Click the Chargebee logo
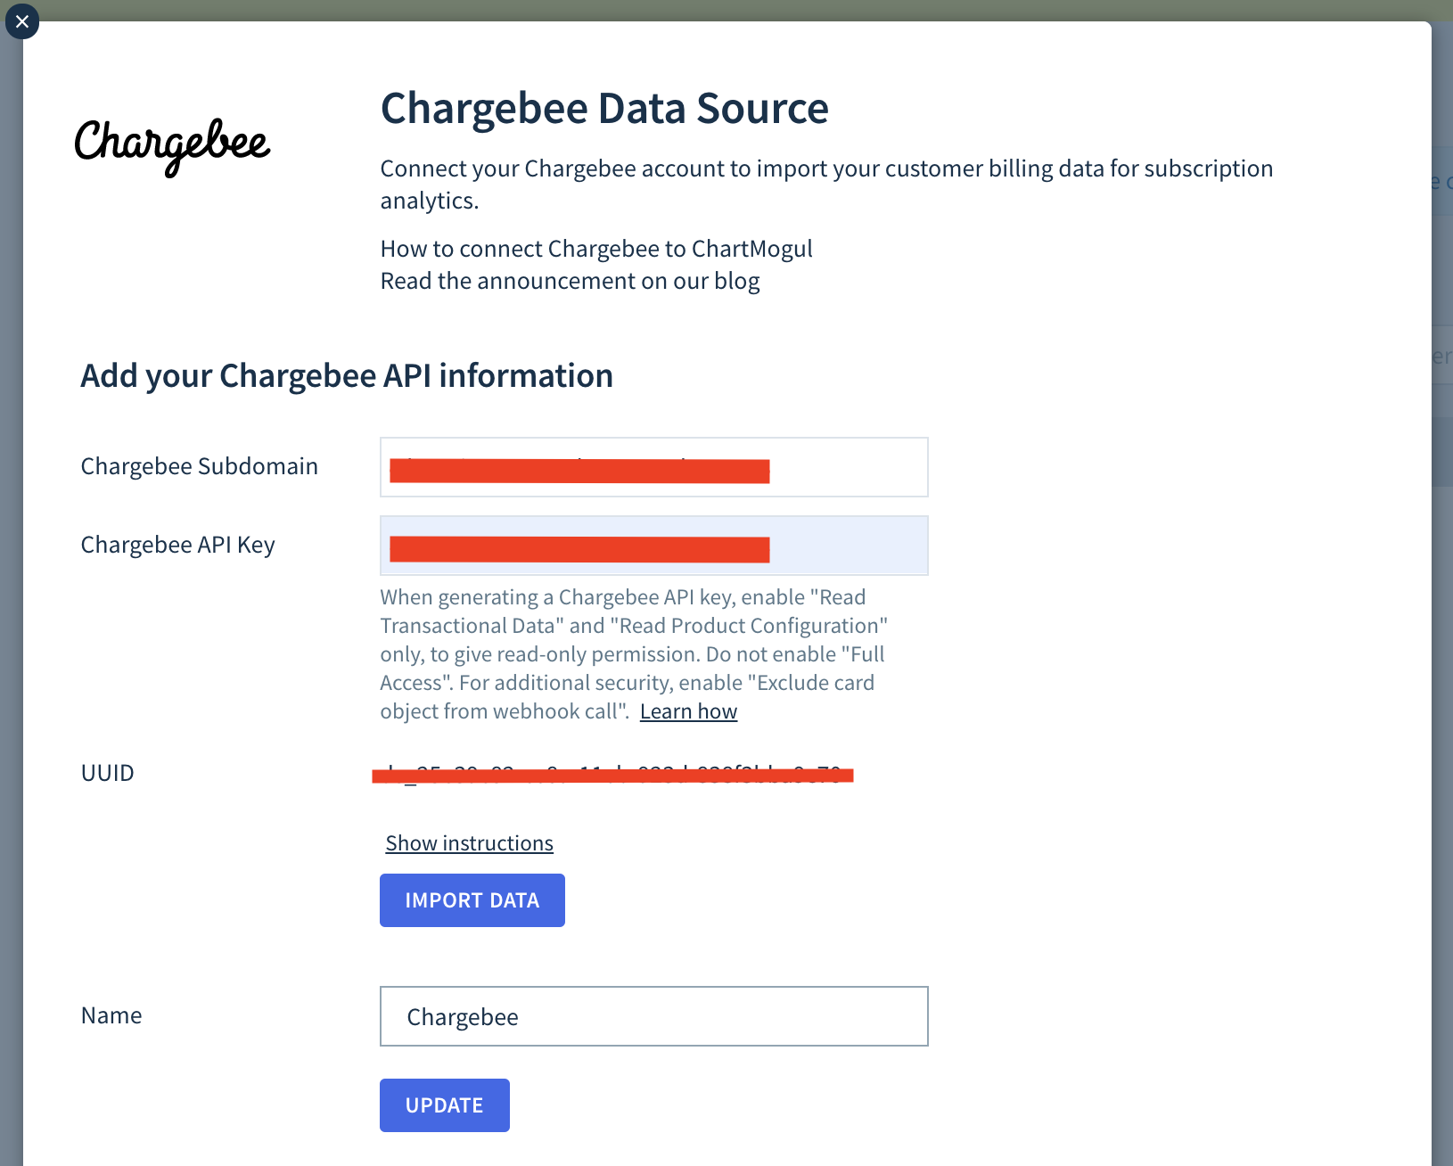1453x1166 pixels. (x=172, y=146)
